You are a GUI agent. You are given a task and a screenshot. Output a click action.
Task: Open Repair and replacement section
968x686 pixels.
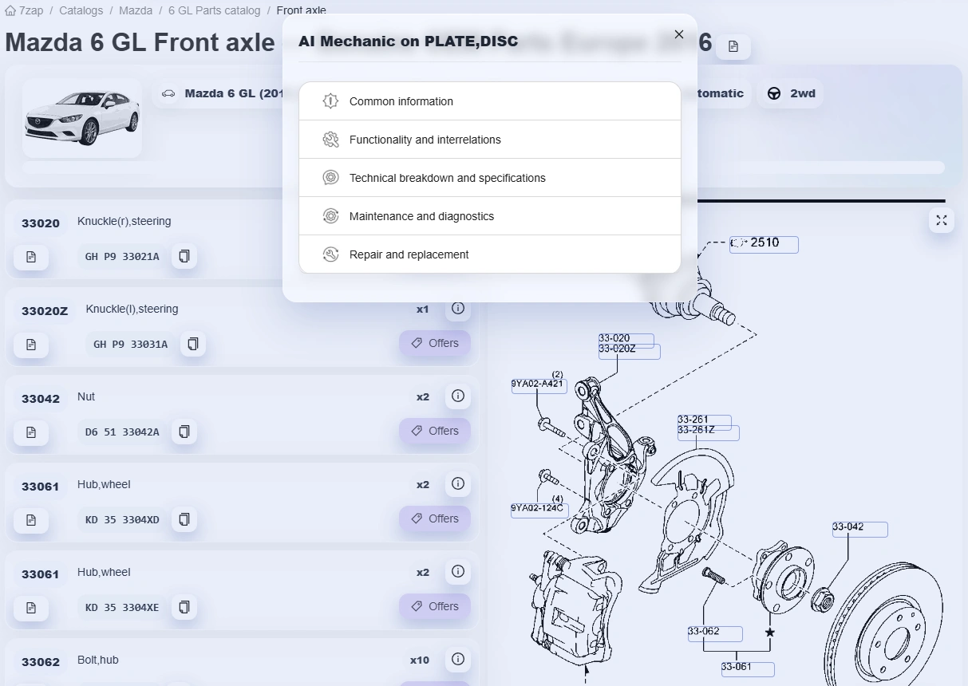coord(490,254)
